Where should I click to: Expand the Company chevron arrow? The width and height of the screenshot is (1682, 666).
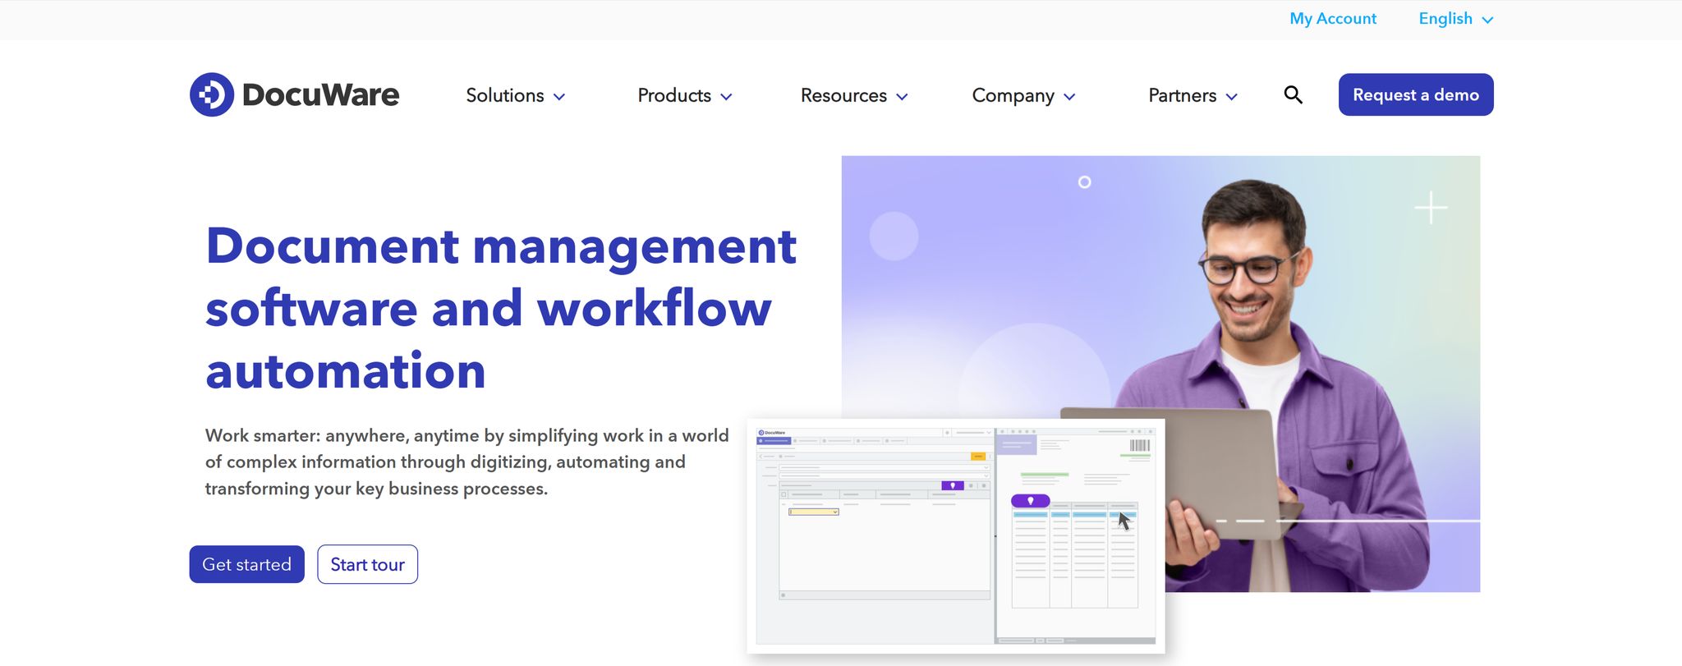pos(1069,97)
